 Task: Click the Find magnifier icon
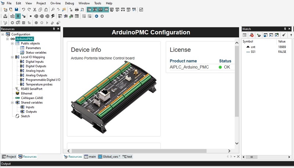(x=53, y=10)
